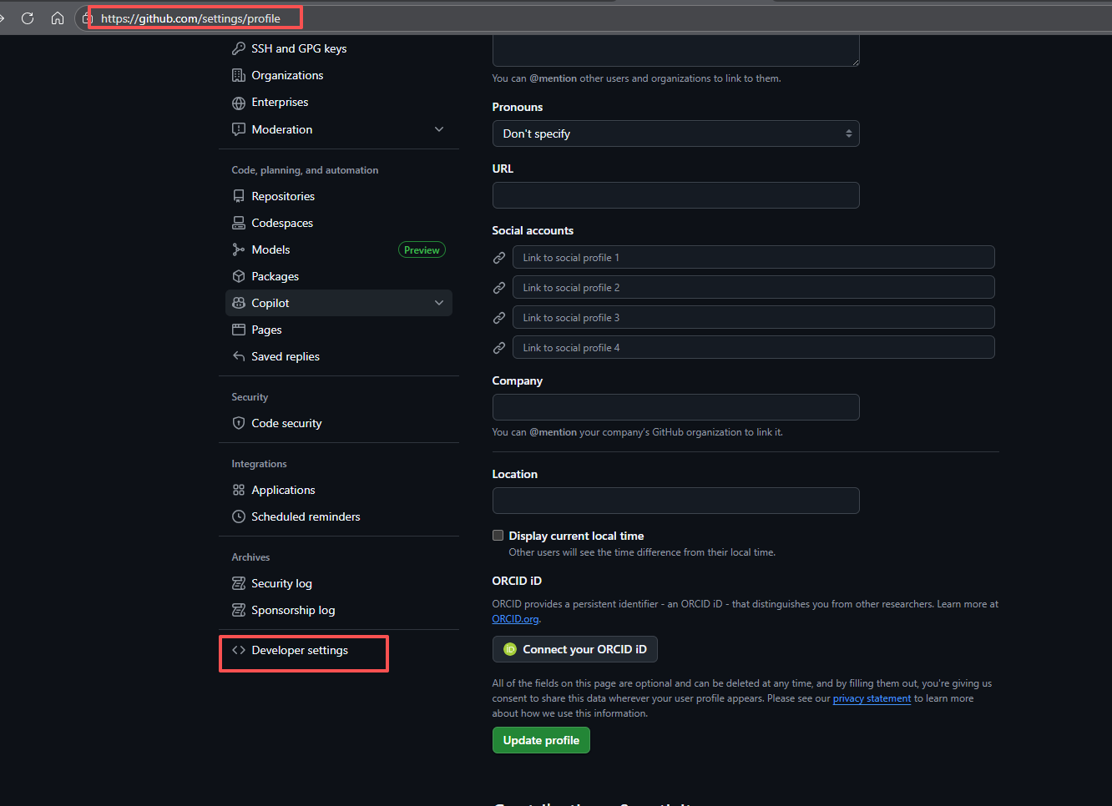The image size is (1112, 806).
Task: Focus the Company input field
Action: 676,407
